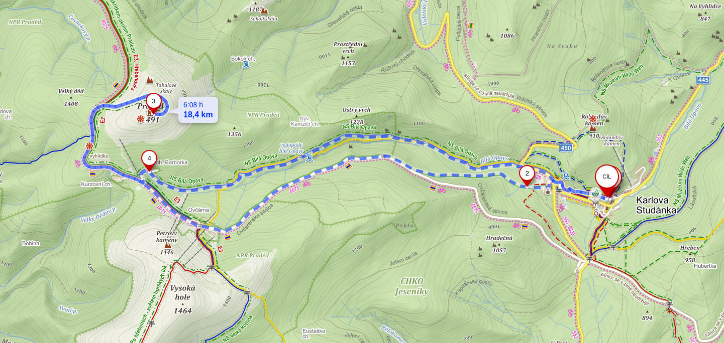Screen dimensions: 724x343
Task: Click the Tabulové skály rock icon
Action: coord(150,80)
